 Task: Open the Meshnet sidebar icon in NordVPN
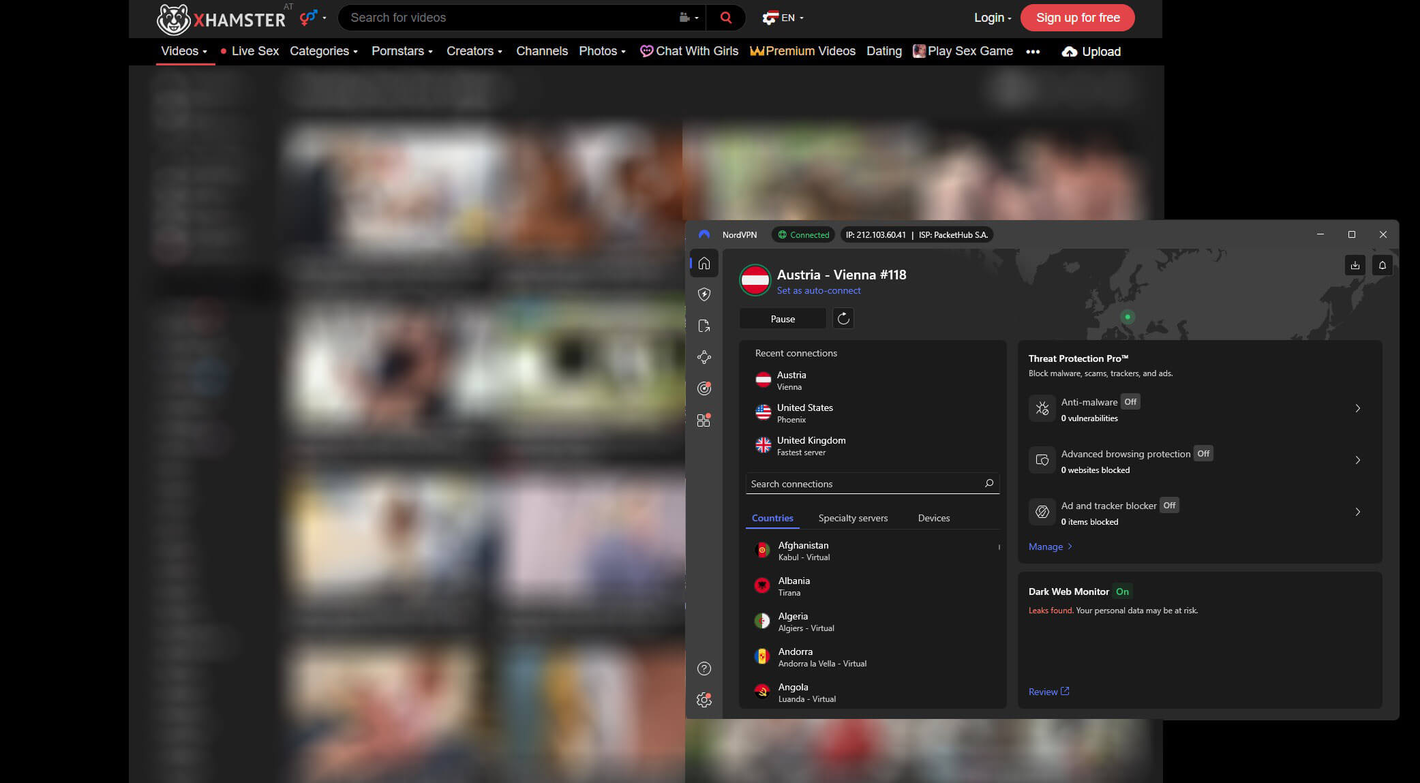pos(704,357)
